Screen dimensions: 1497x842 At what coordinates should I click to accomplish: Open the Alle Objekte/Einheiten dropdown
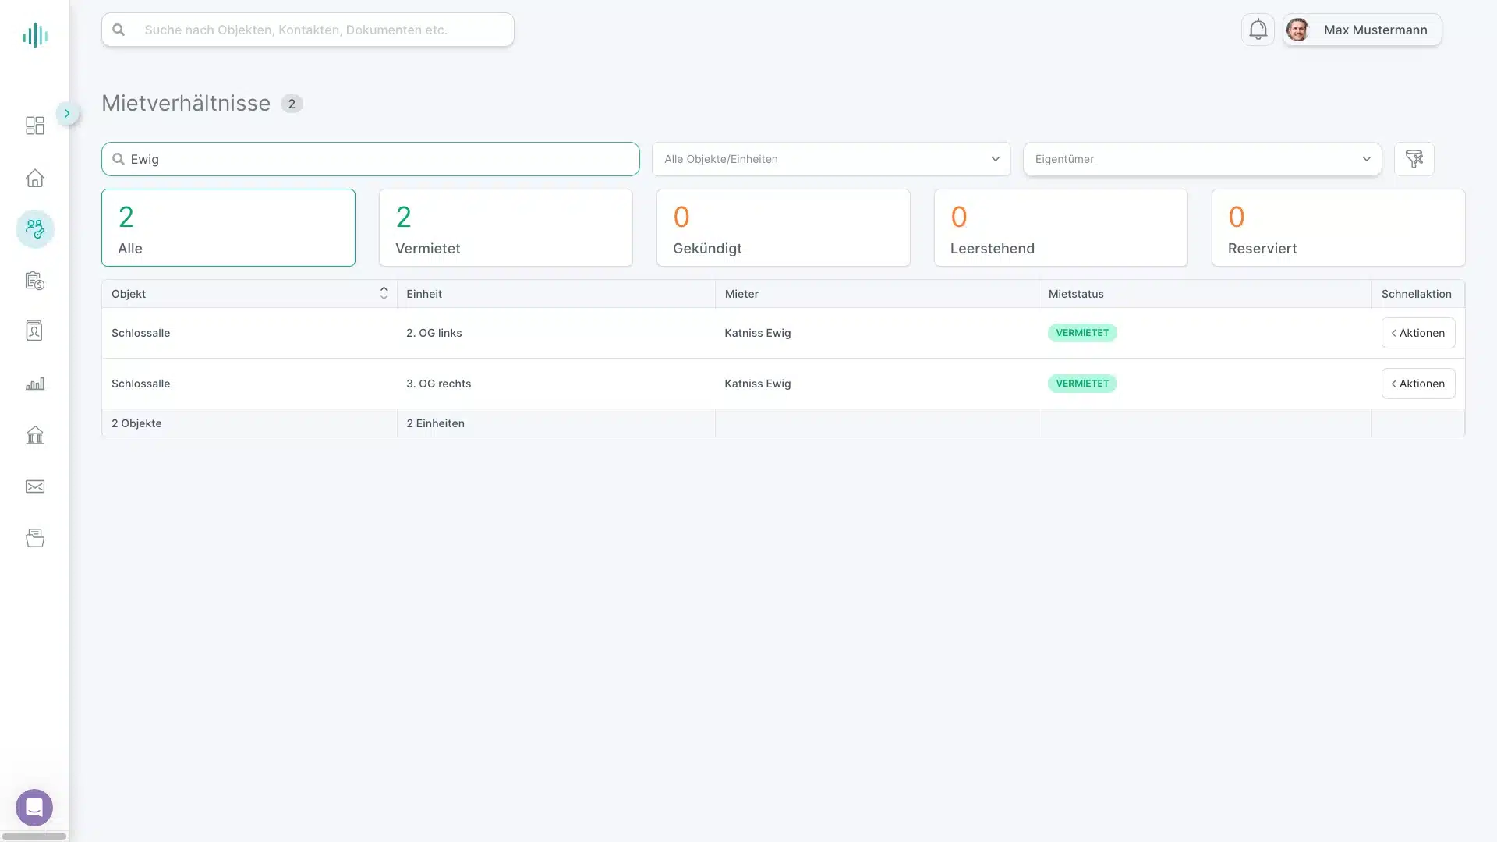(831, 159)
